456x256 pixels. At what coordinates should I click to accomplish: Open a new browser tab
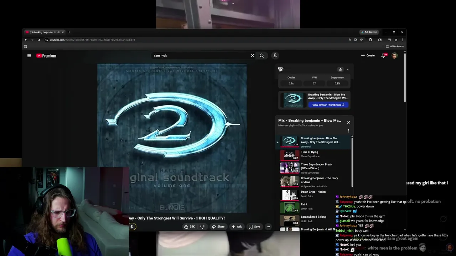point(69,32)
